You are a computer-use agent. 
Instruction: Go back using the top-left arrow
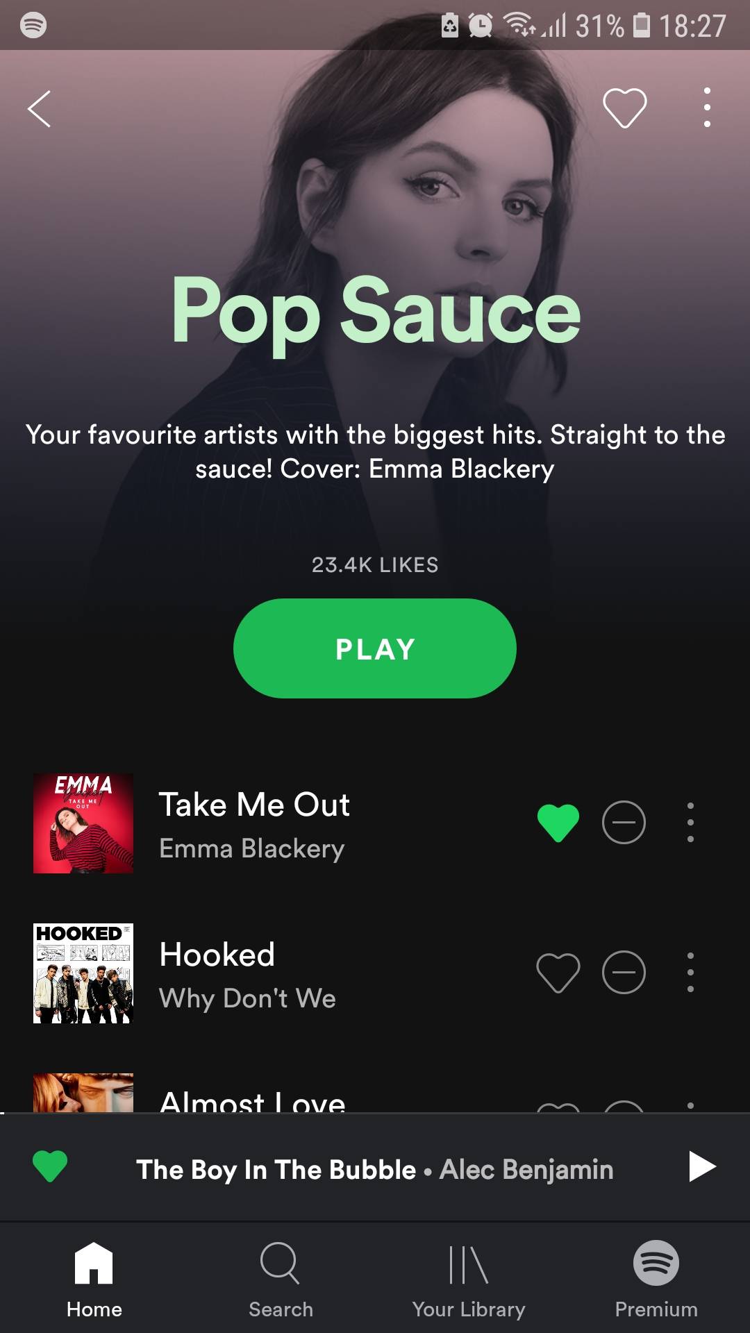click(39, 109)
